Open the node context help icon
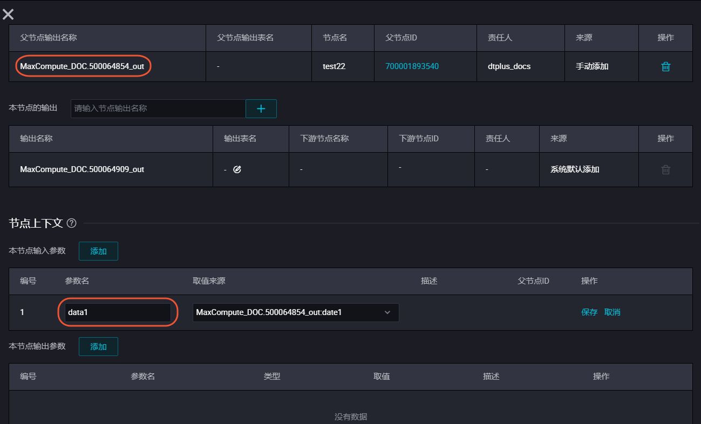This screenshot has width=701, height=424. tap(71, 223)
